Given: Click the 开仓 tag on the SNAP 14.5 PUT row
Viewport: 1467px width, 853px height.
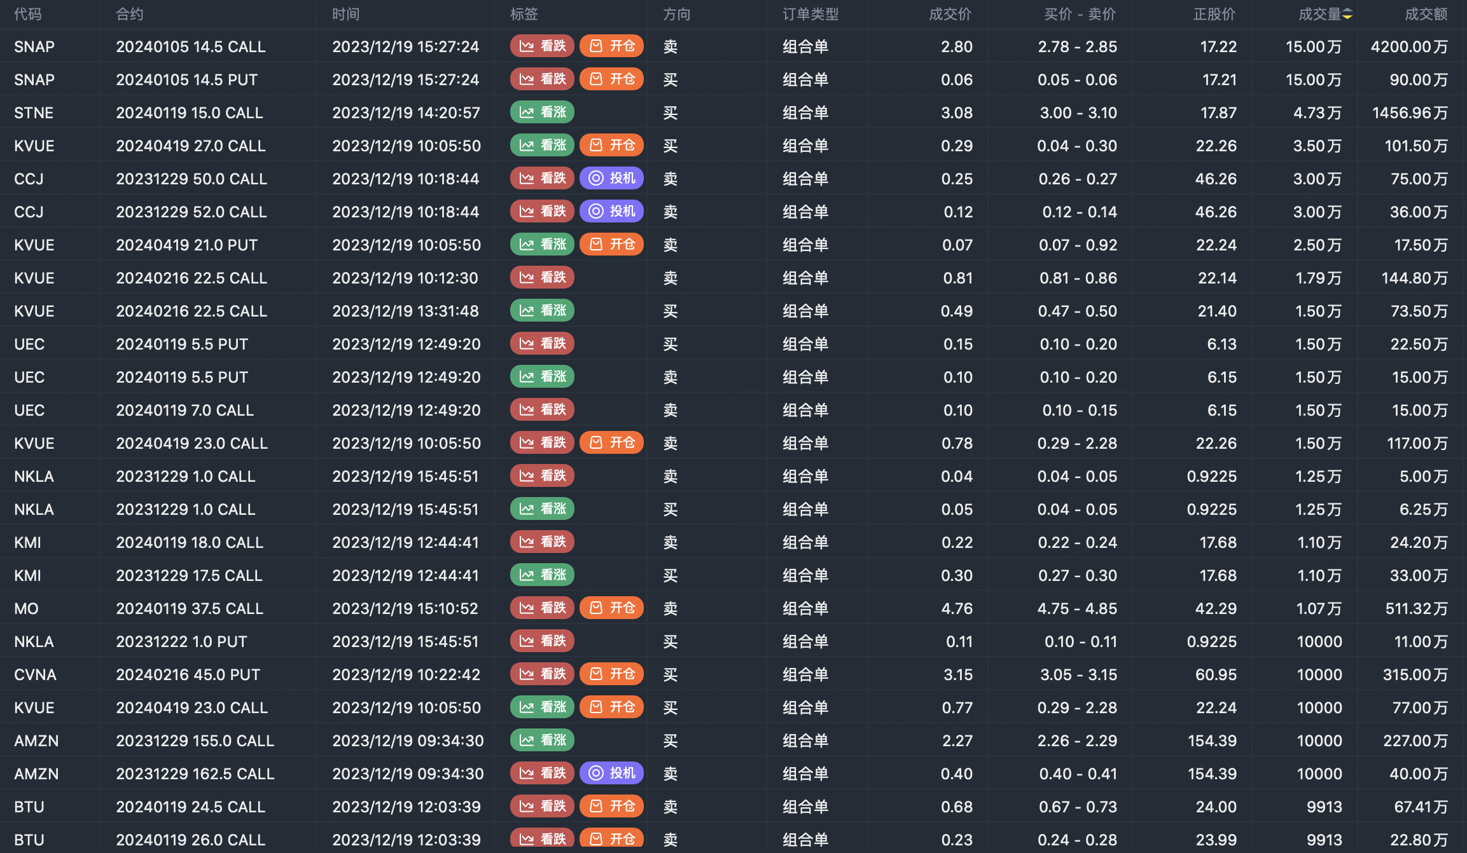Looking at the screenshot, I should pos(611,79).
